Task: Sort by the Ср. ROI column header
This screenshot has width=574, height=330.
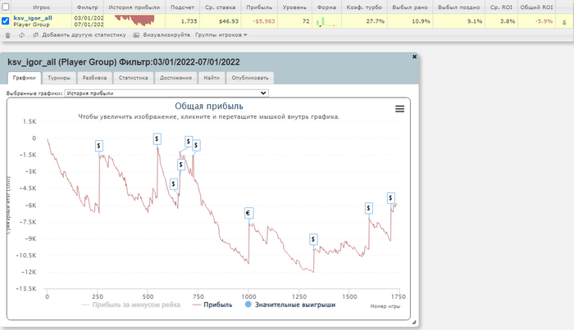Action: [501, 7]
